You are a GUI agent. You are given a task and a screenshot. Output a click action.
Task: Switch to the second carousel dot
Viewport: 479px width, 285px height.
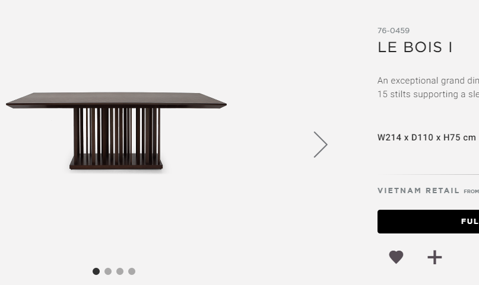point(108,271)
